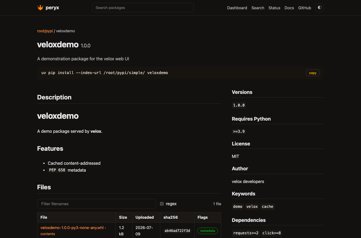Go to root/pypi breadcrumb link

coord(45,31)
